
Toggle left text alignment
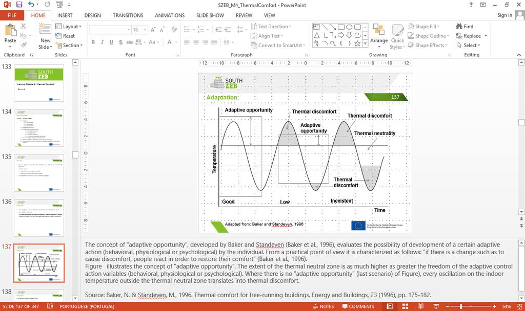pos(187,42)
